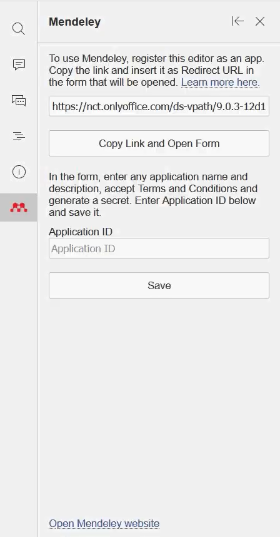Click the Redirect URL text field
The width and height of the screenshot is (280, 537).
159,106
